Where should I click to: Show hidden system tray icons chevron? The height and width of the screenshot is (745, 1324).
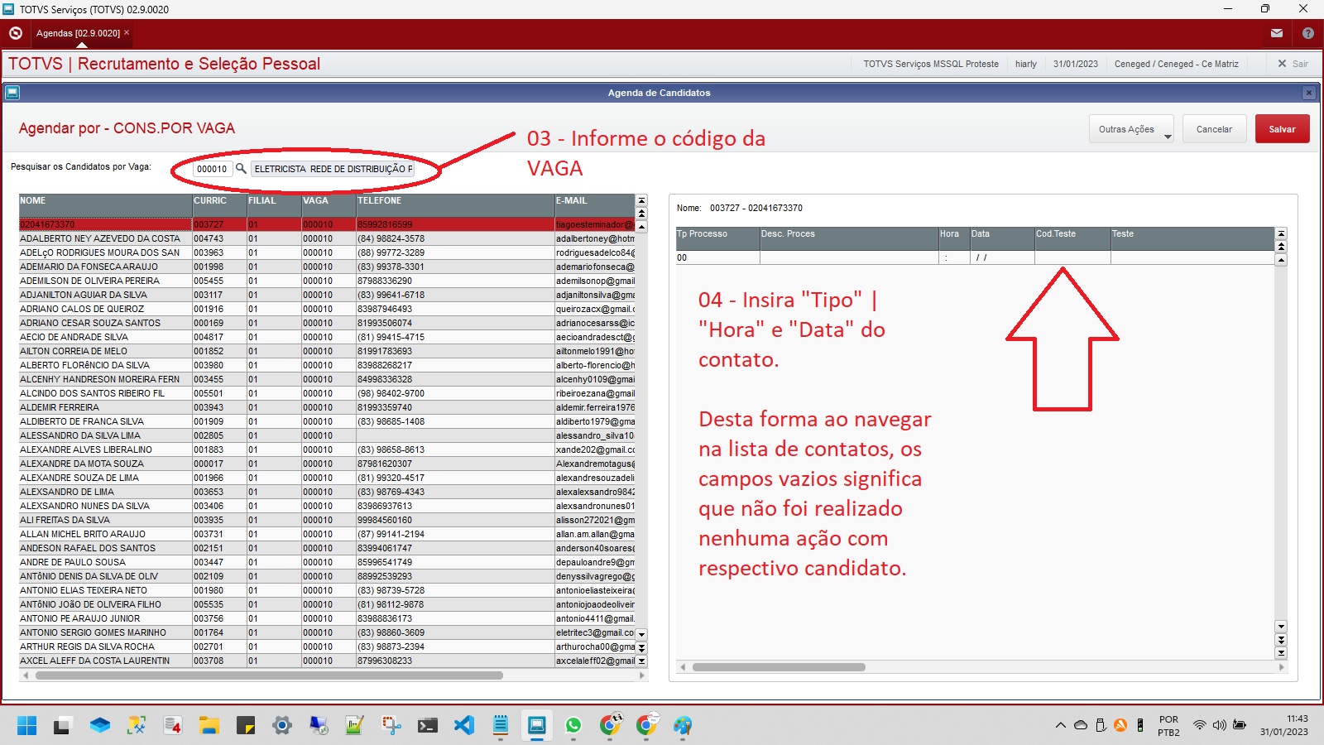coord(1060,726)
